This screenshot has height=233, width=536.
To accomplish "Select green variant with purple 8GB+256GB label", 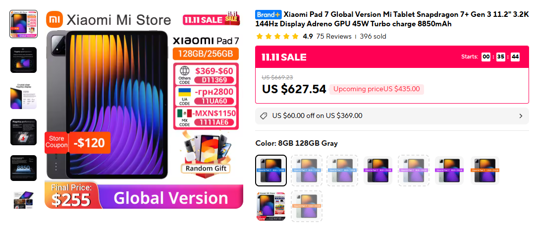I will pyautogui.click(x=449, y=171).
